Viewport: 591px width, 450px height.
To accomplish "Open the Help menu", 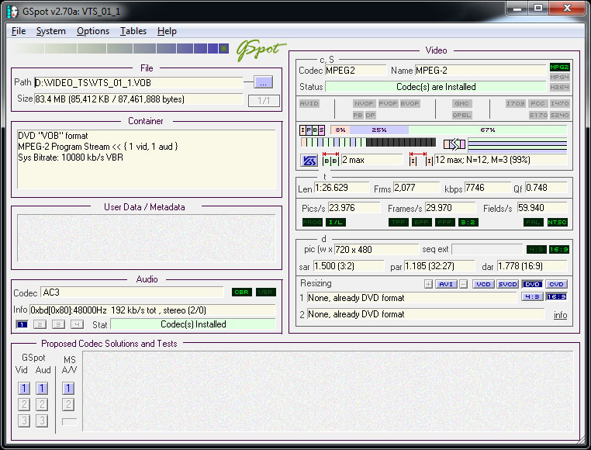I will pos(167,31).
